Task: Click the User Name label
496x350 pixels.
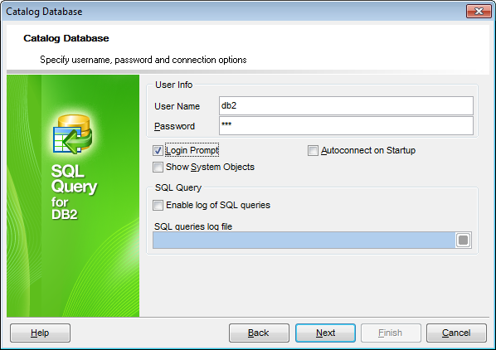Action: (x=177, y=106)
